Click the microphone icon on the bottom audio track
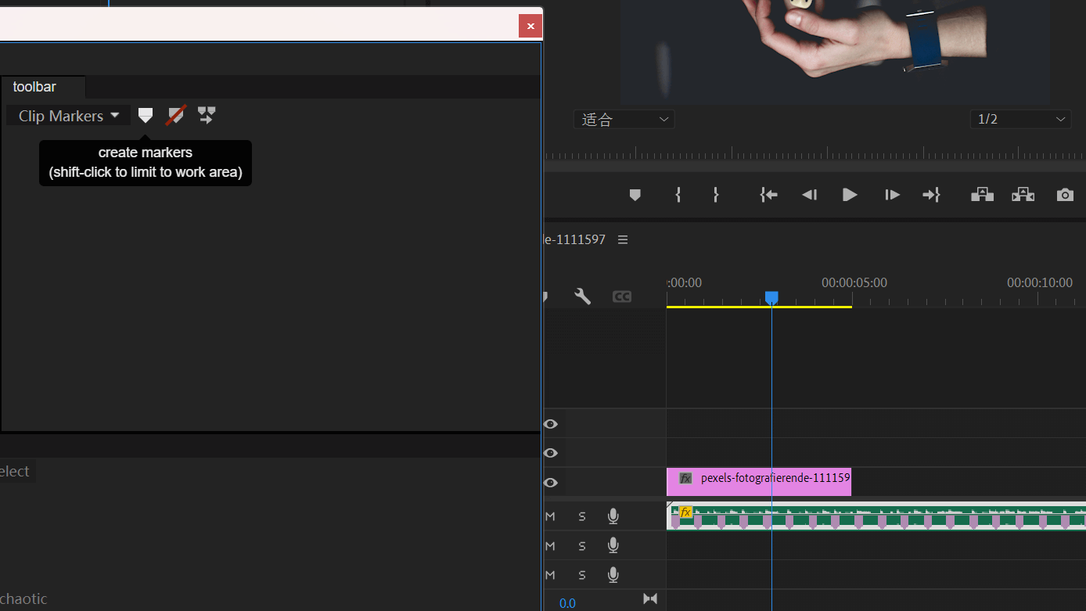This screenshot has width=1086, height=611. [613, 575]
